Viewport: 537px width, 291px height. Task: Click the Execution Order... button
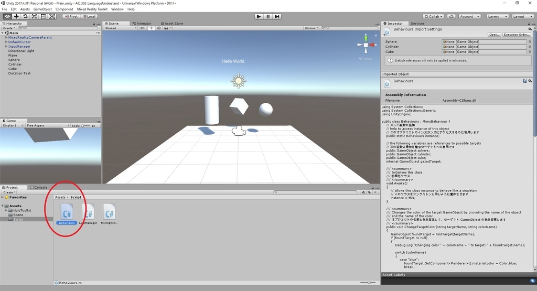point(517,35)
